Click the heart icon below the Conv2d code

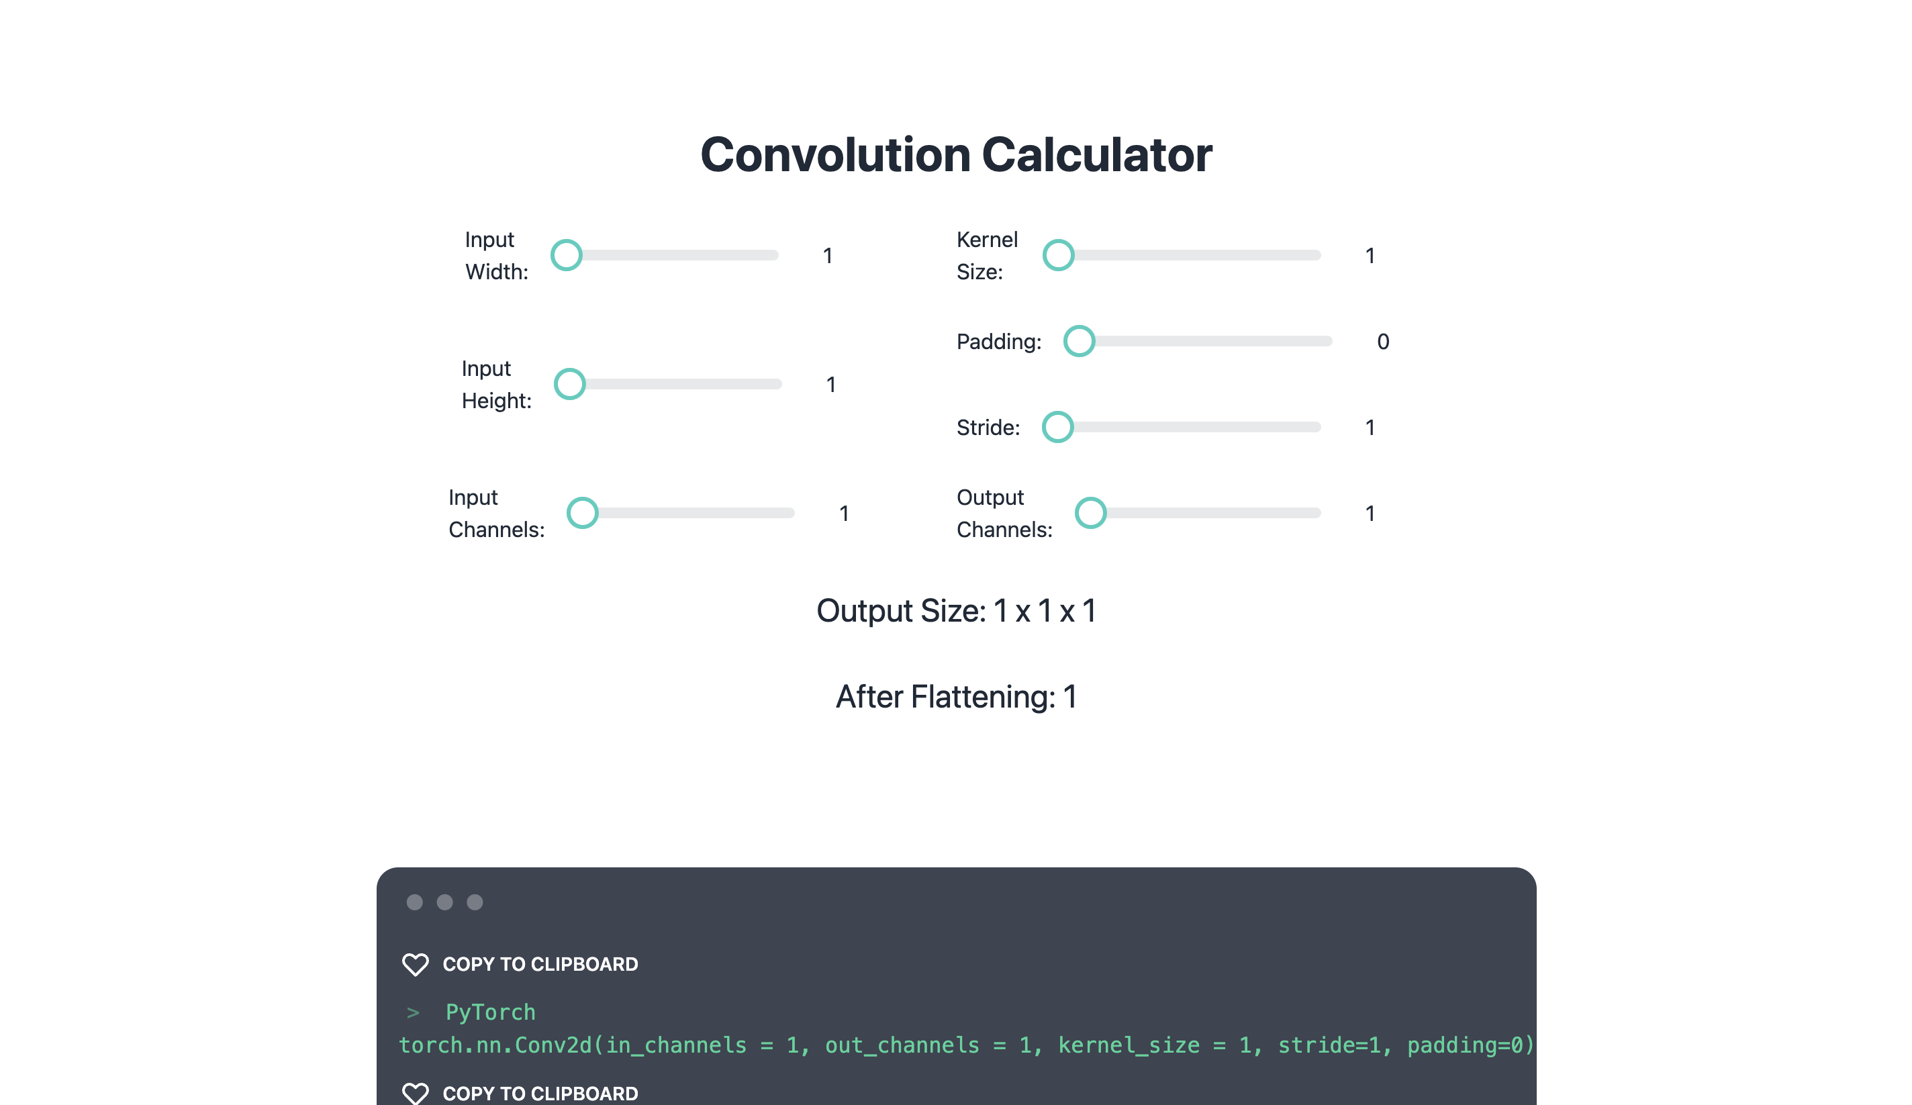[x=415, y=1093]
